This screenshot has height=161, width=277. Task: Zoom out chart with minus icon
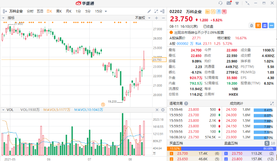coord(163,18)
